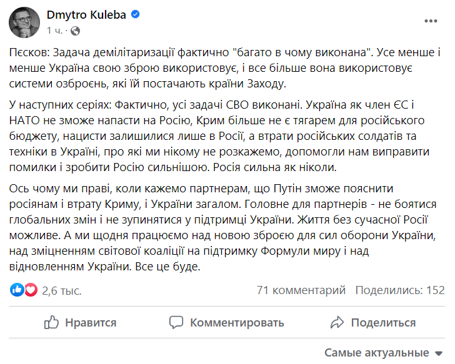The width and height of the screenshot is (455, 364).
Task: Open the 71 комментарий link
Action: coord(301,290)
